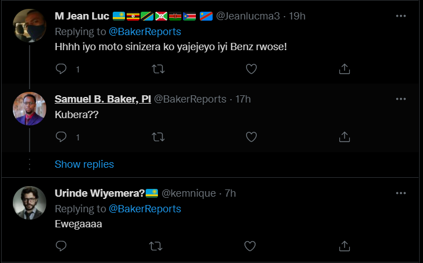This screenshot has width=423, height=263.
Task: Reply to Samuel B. Baker's Kubera tweet
Action: pos(61,137)
